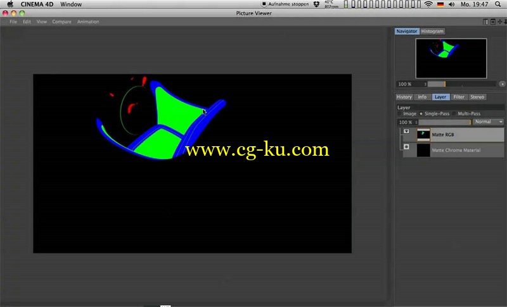Open the Wi-Fi status menu
Viewport: 507px width, 307px height.
[428, 4]
